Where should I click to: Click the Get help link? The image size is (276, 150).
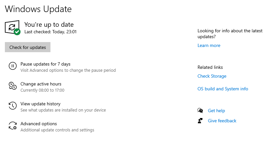point(216,111)
